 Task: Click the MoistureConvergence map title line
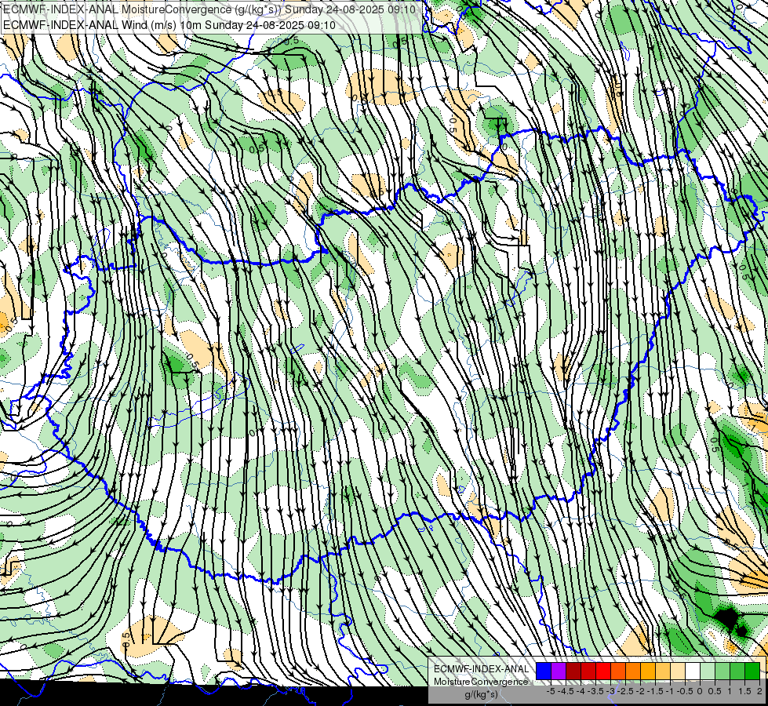tap(209, 9)
